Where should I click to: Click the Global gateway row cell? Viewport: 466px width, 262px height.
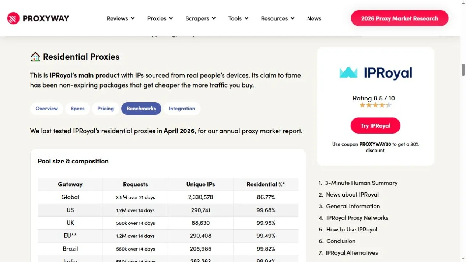(70, 197)
